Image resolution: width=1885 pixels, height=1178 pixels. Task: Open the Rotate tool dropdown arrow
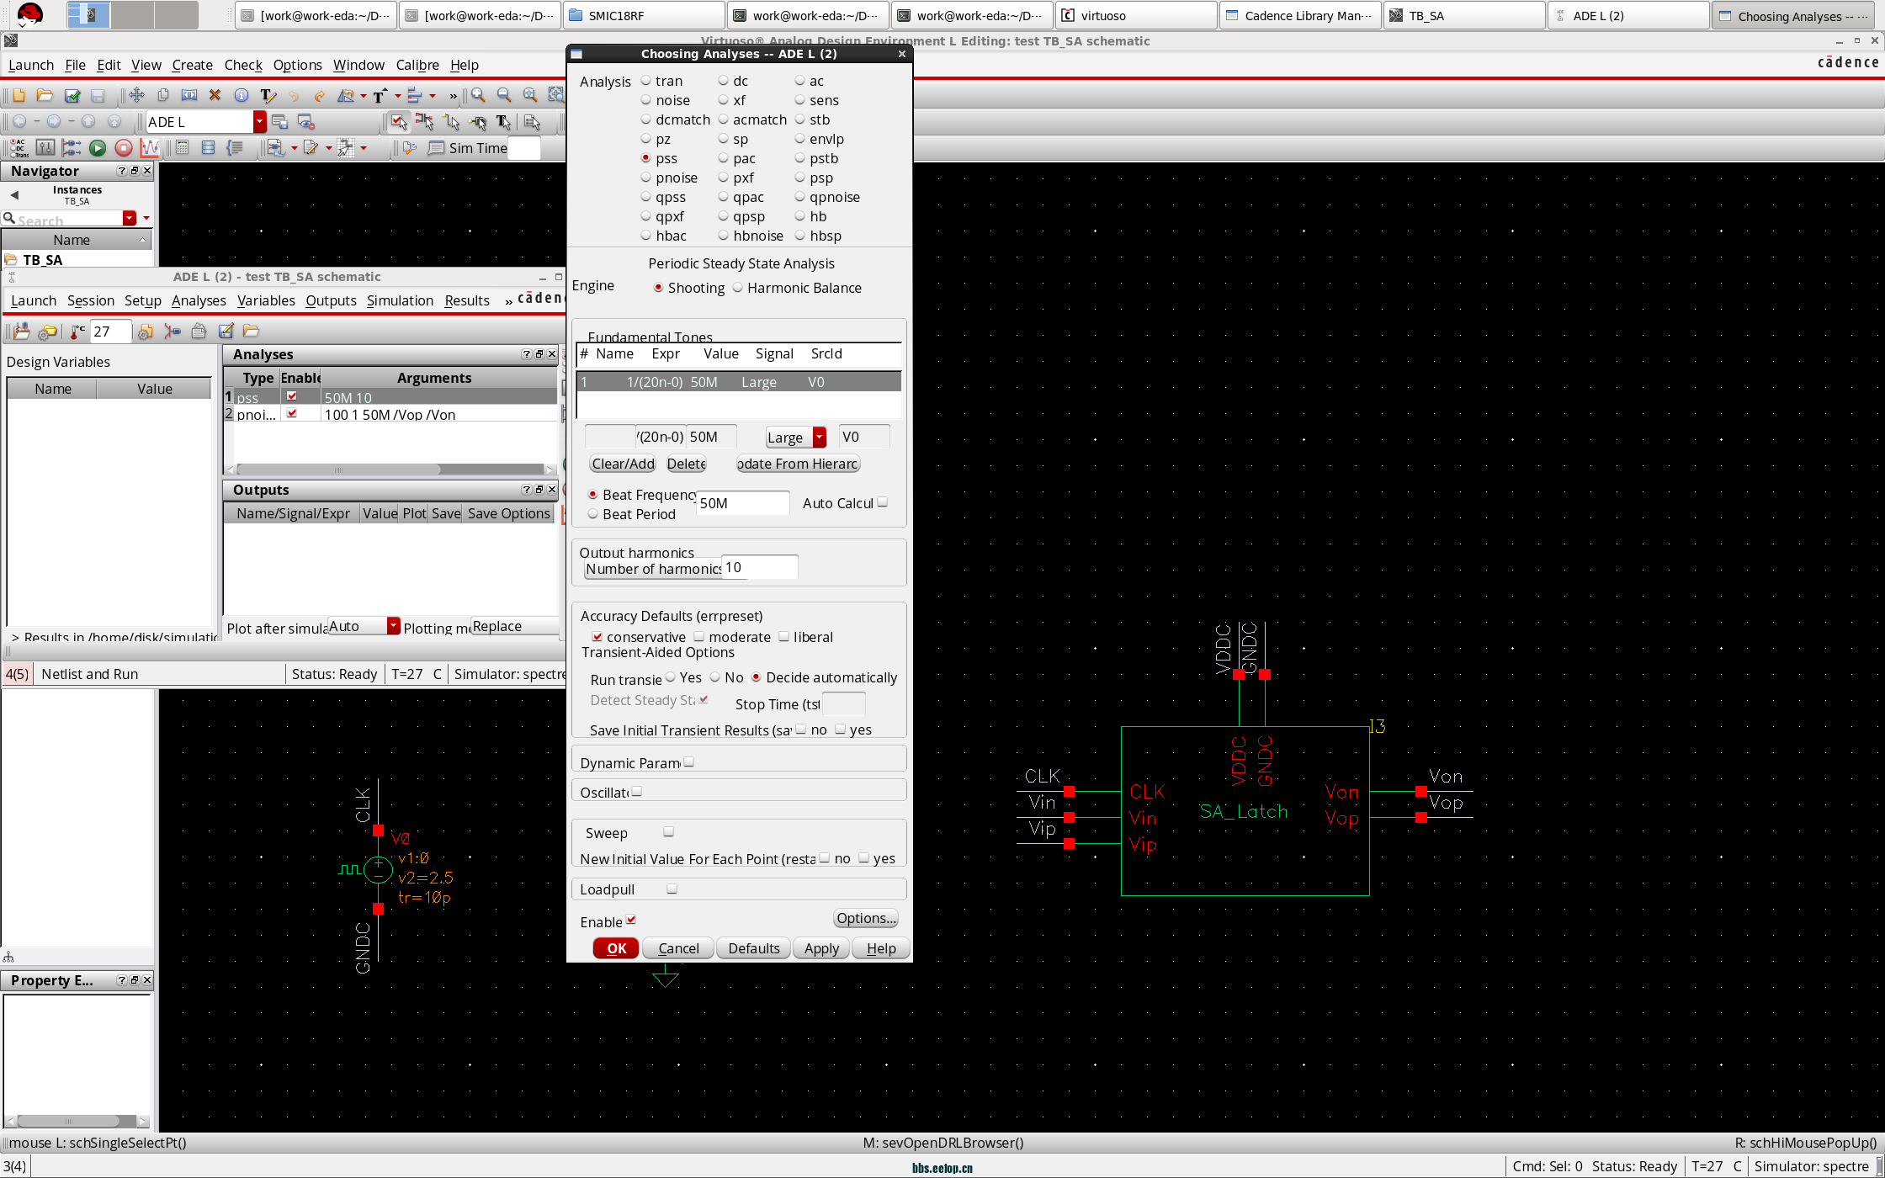coord(364,96)
